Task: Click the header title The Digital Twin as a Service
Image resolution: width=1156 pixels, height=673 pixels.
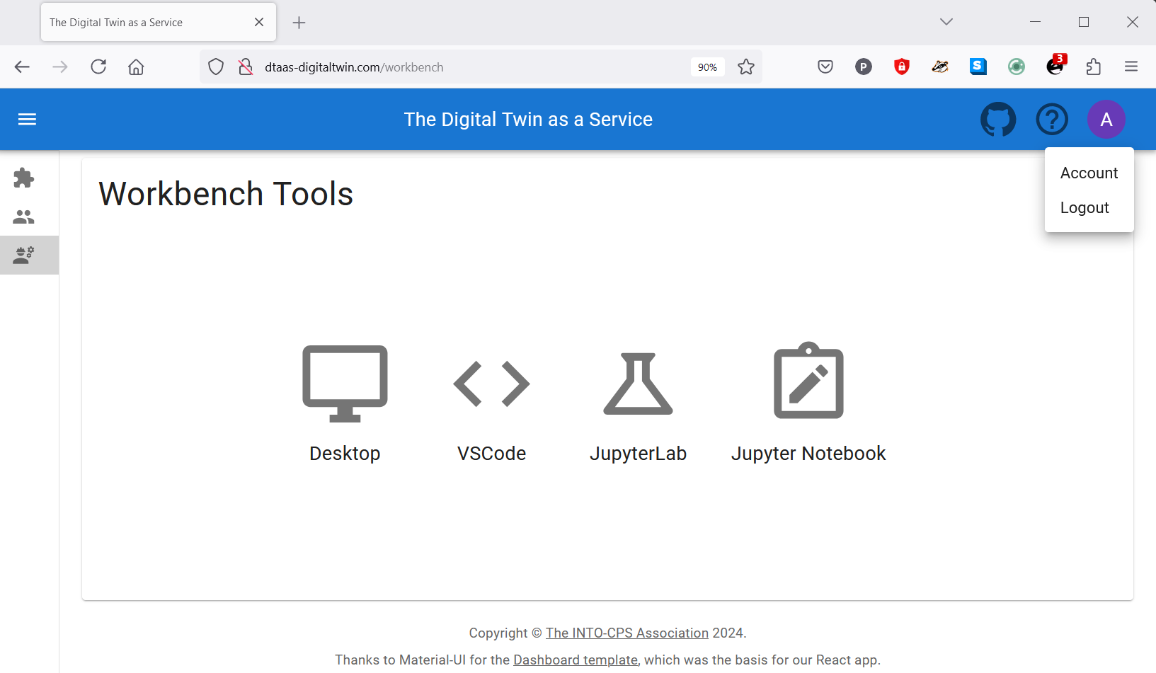Action: (x=528, y=119)
